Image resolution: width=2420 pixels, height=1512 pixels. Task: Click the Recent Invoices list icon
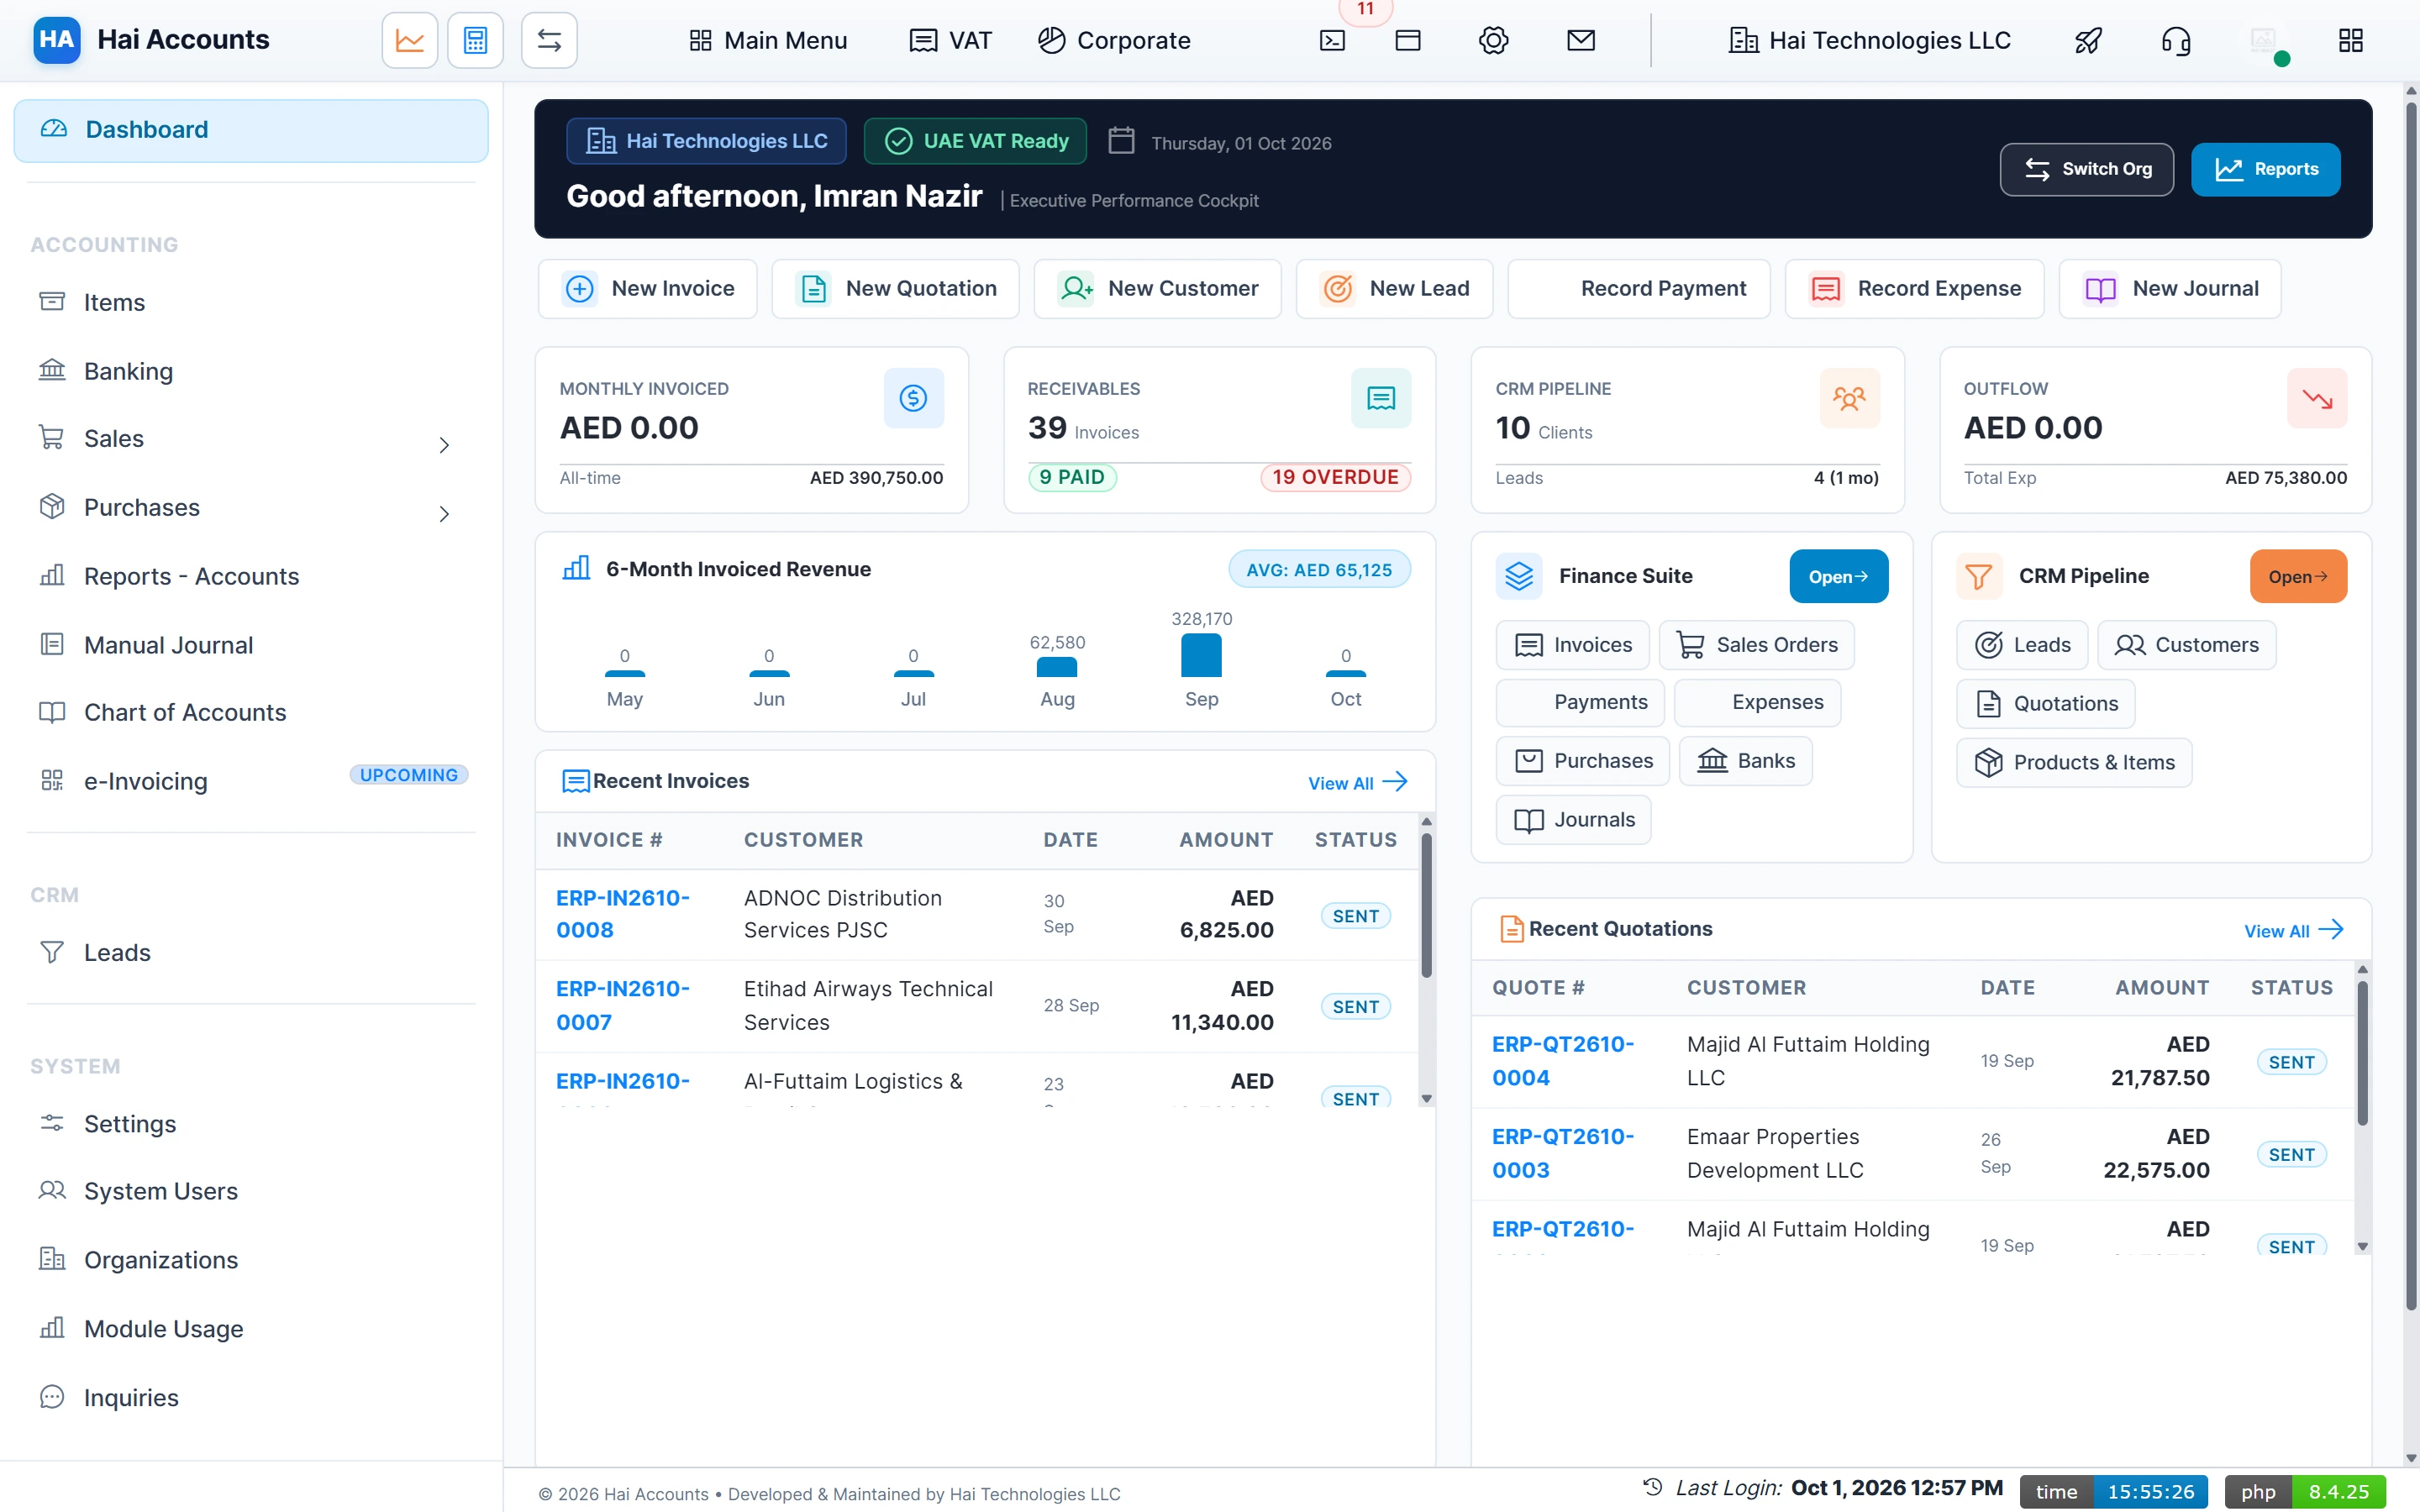click(575, 781)
